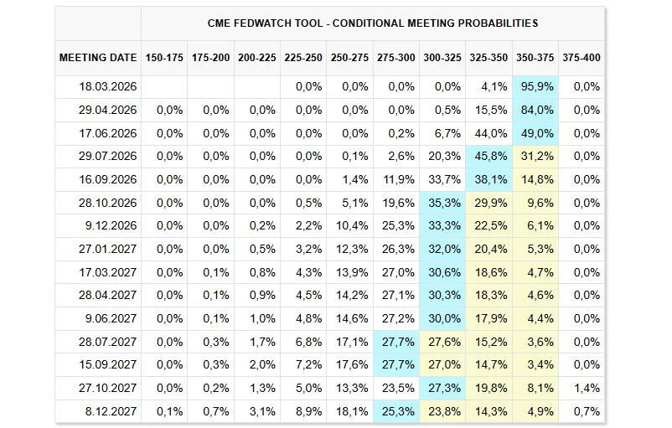Click the highlighted 35,3% probability cell
The height and width of the screenshot is (428, 672).
[x=444, y=203]
